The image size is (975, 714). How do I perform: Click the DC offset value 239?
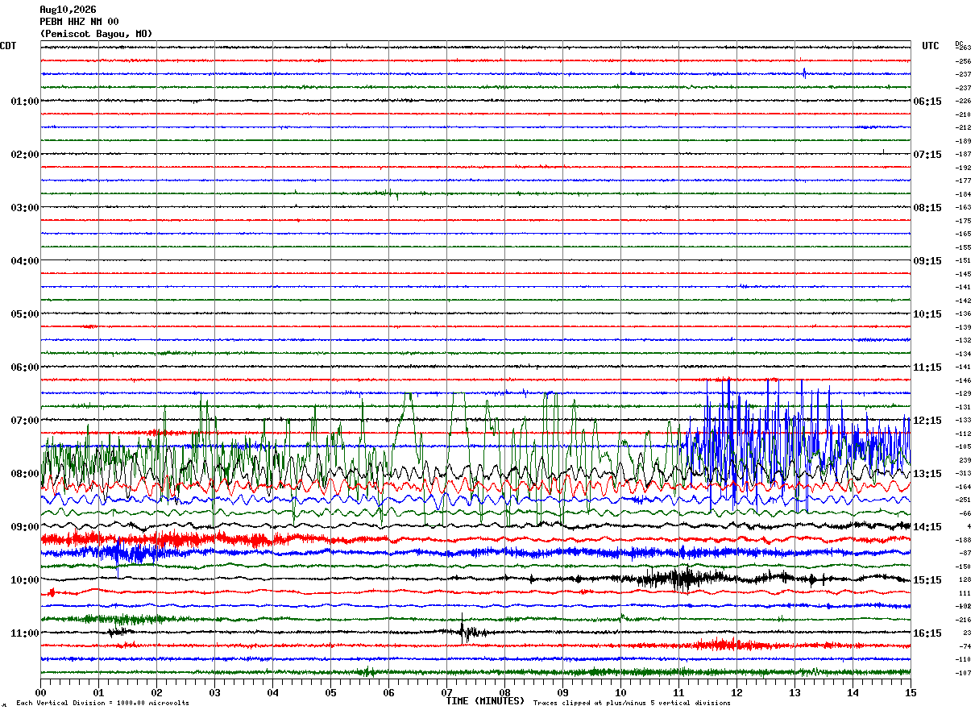coord(963,460)
